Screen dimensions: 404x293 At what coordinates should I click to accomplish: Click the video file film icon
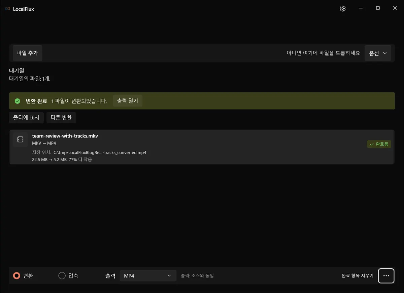(x=20, y=140)
